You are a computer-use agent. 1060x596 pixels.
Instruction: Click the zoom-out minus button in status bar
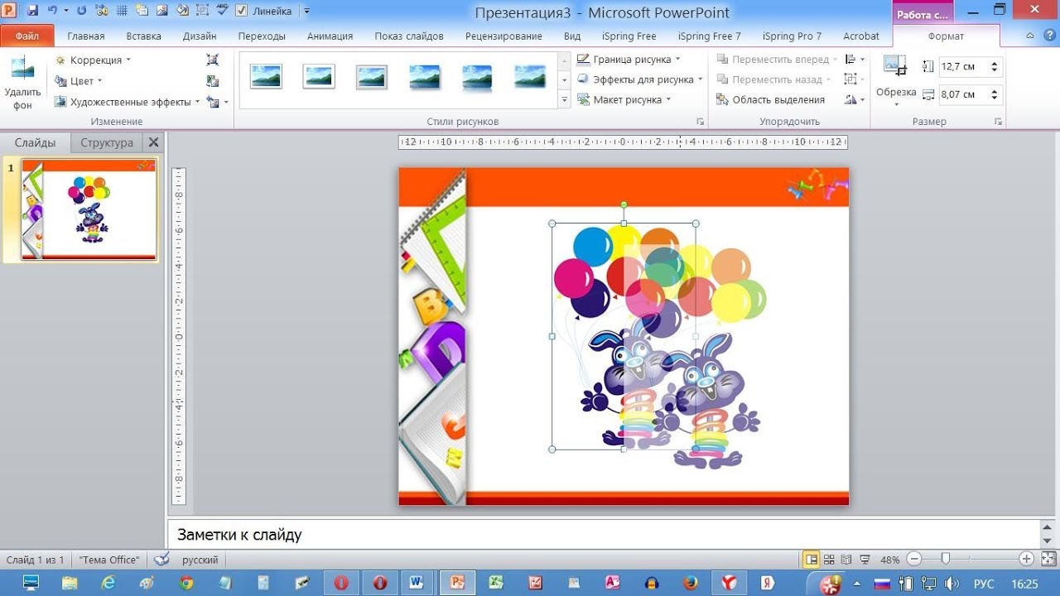[x=913, y=560]
